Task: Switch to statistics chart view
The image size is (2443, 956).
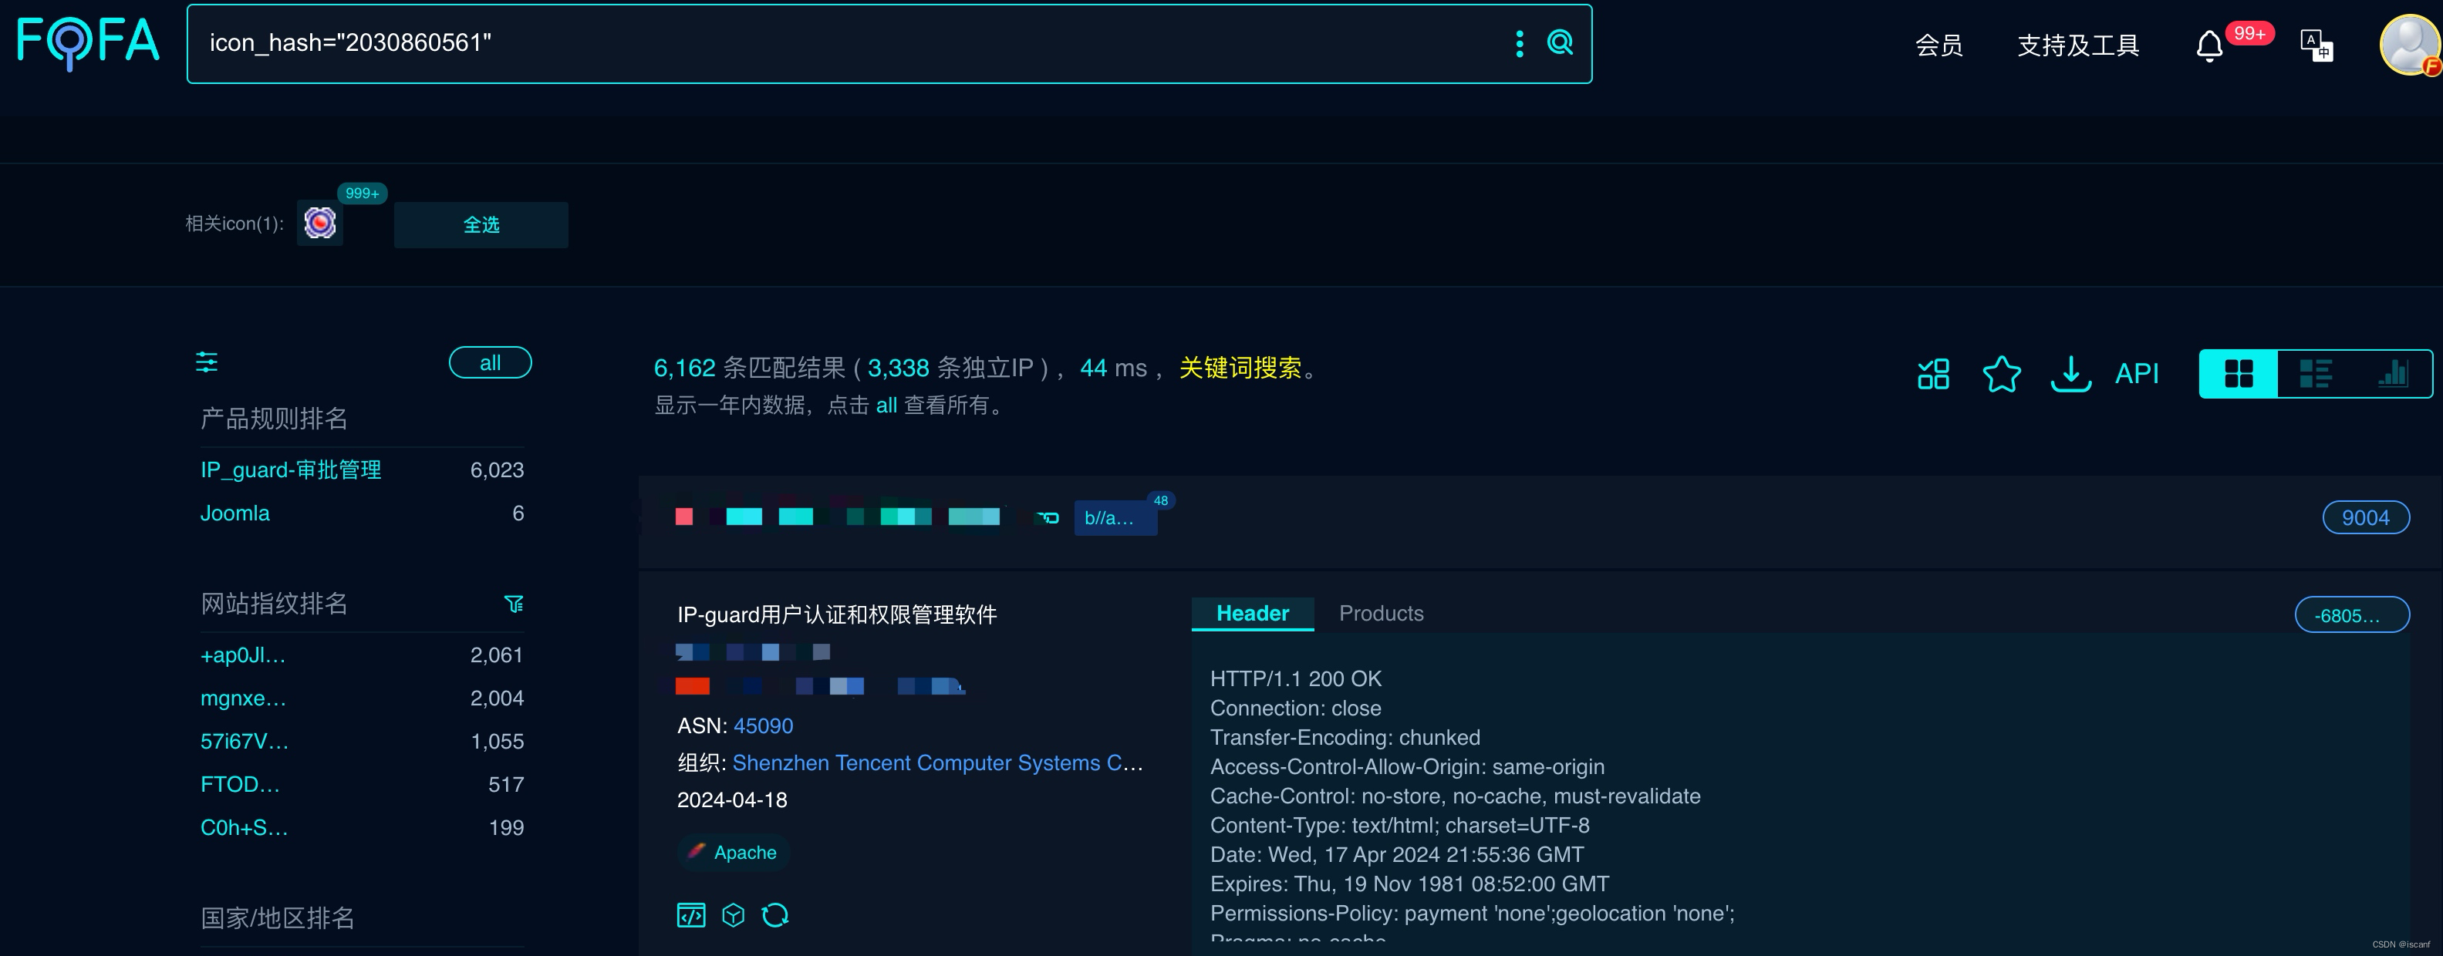Action: [2394, 373]
